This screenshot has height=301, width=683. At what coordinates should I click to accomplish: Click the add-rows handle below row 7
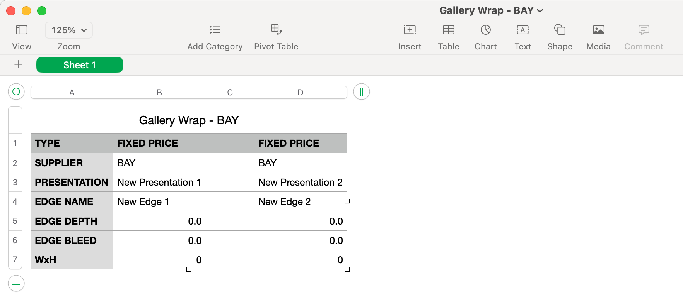pyautogui.click(x=16, y=283)
